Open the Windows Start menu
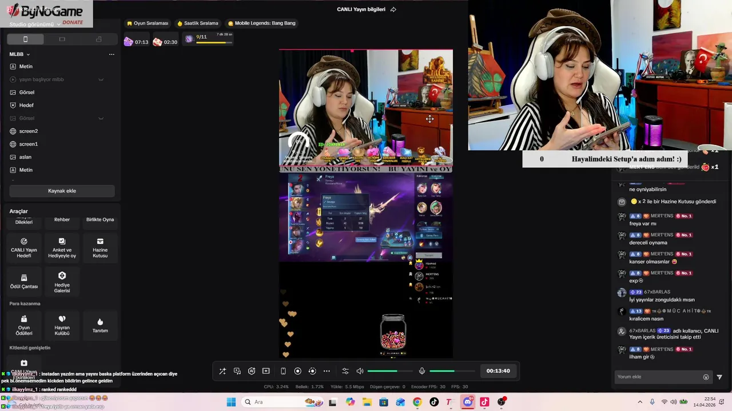 (231, 402)
